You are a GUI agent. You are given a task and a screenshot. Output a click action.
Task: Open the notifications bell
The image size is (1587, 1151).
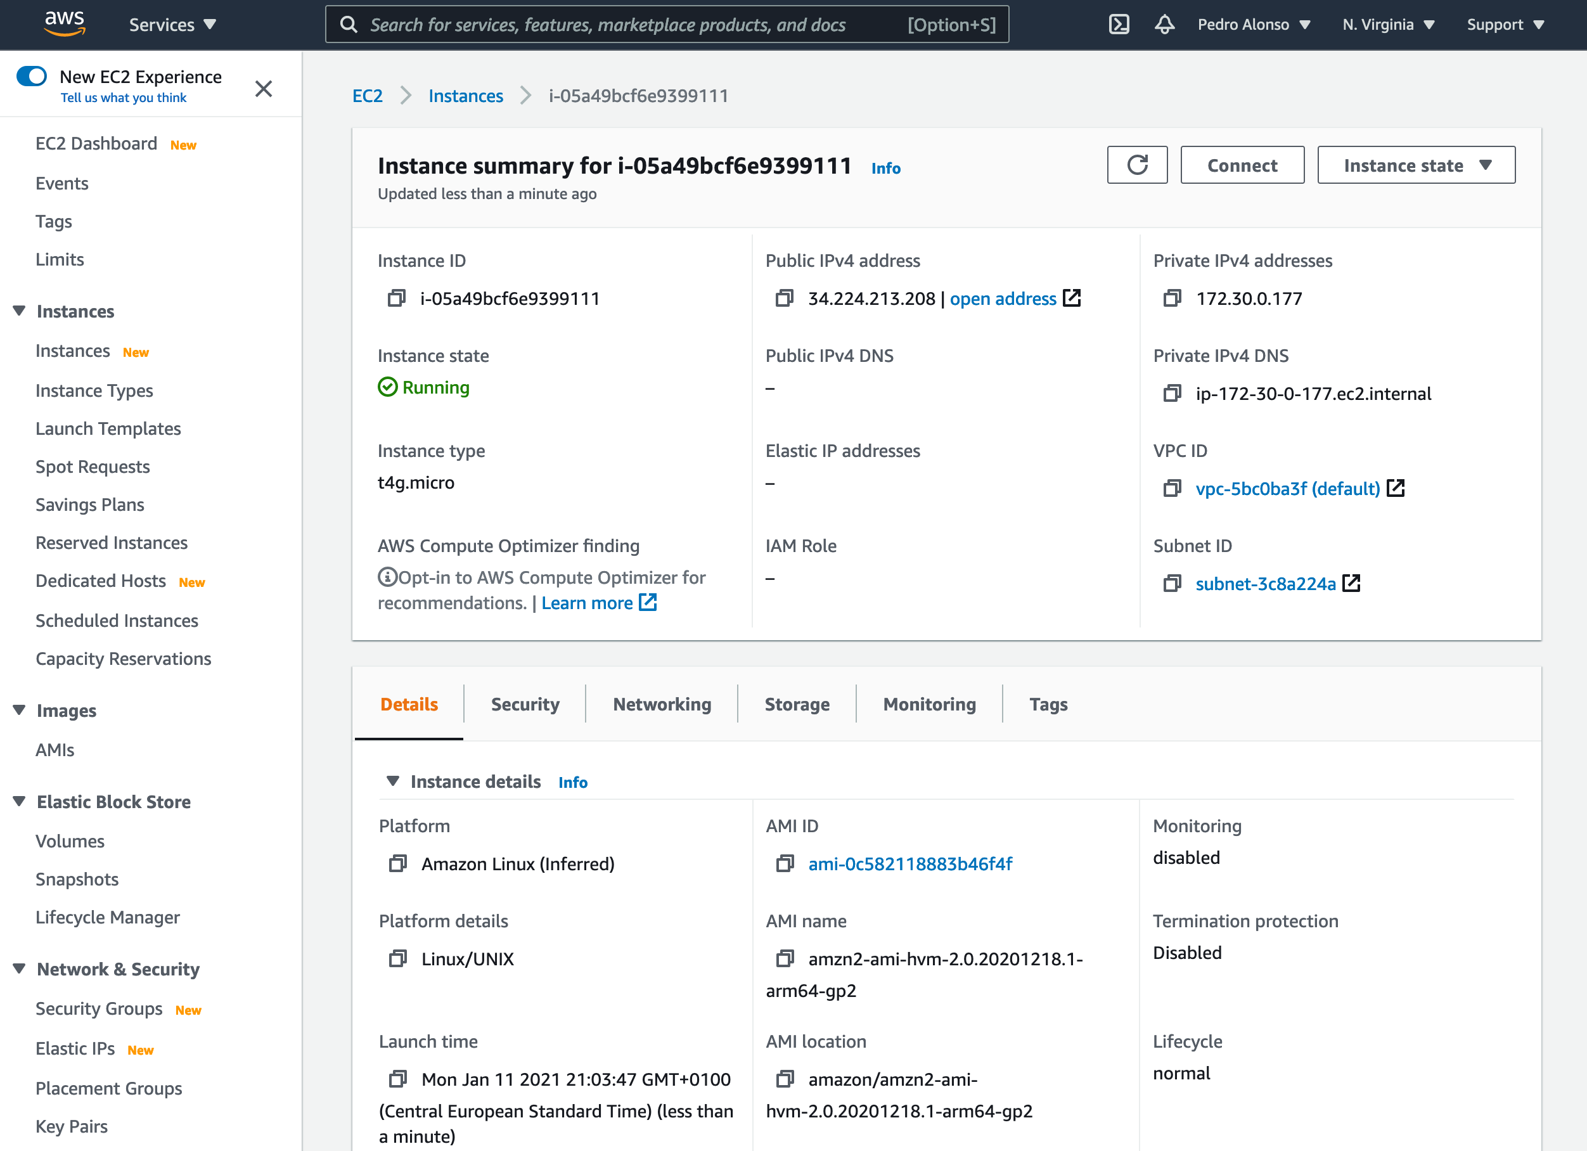(1164, 25)
